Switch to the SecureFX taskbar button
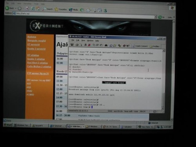 pos(40,125)
